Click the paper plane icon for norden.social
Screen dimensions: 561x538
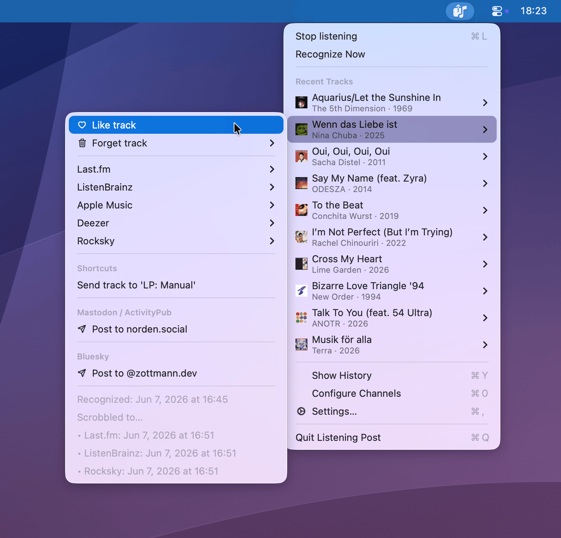(x=82, y=329)
